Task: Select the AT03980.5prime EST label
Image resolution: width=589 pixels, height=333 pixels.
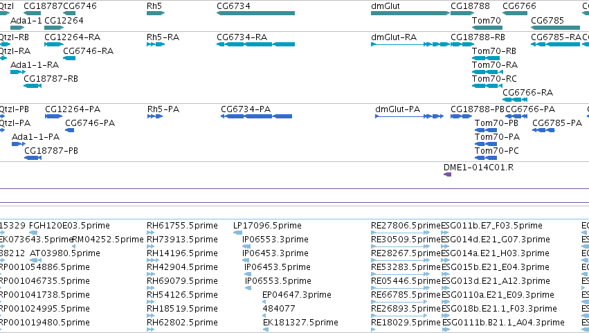Action: pos(65,253)
